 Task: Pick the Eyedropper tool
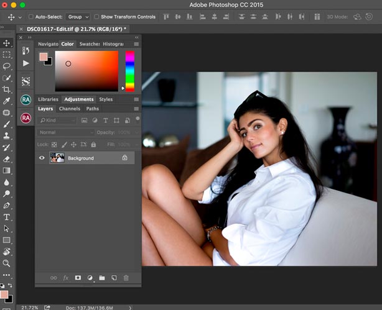(7, 101)
